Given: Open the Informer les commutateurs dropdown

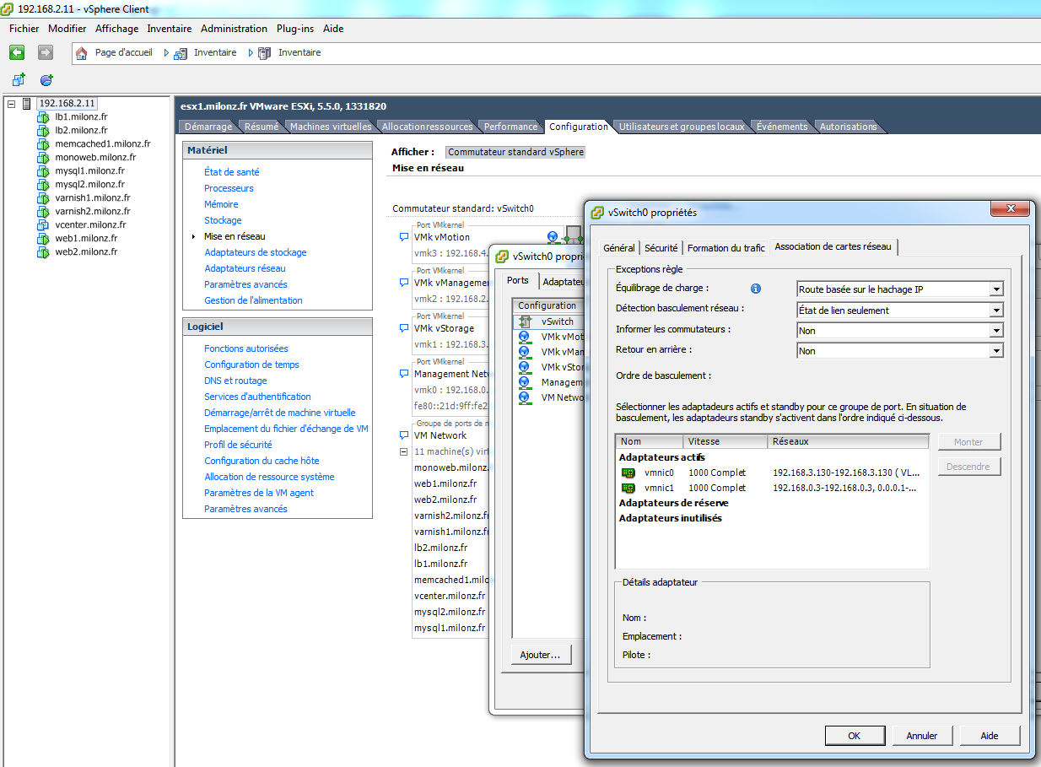Looking at the screenshot, I should click(x=996, y=331).
